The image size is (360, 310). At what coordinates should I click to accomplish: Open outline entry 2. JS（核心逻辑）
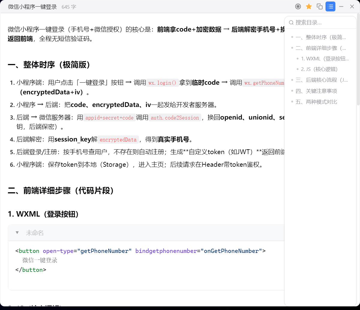[x=319, y=69]
